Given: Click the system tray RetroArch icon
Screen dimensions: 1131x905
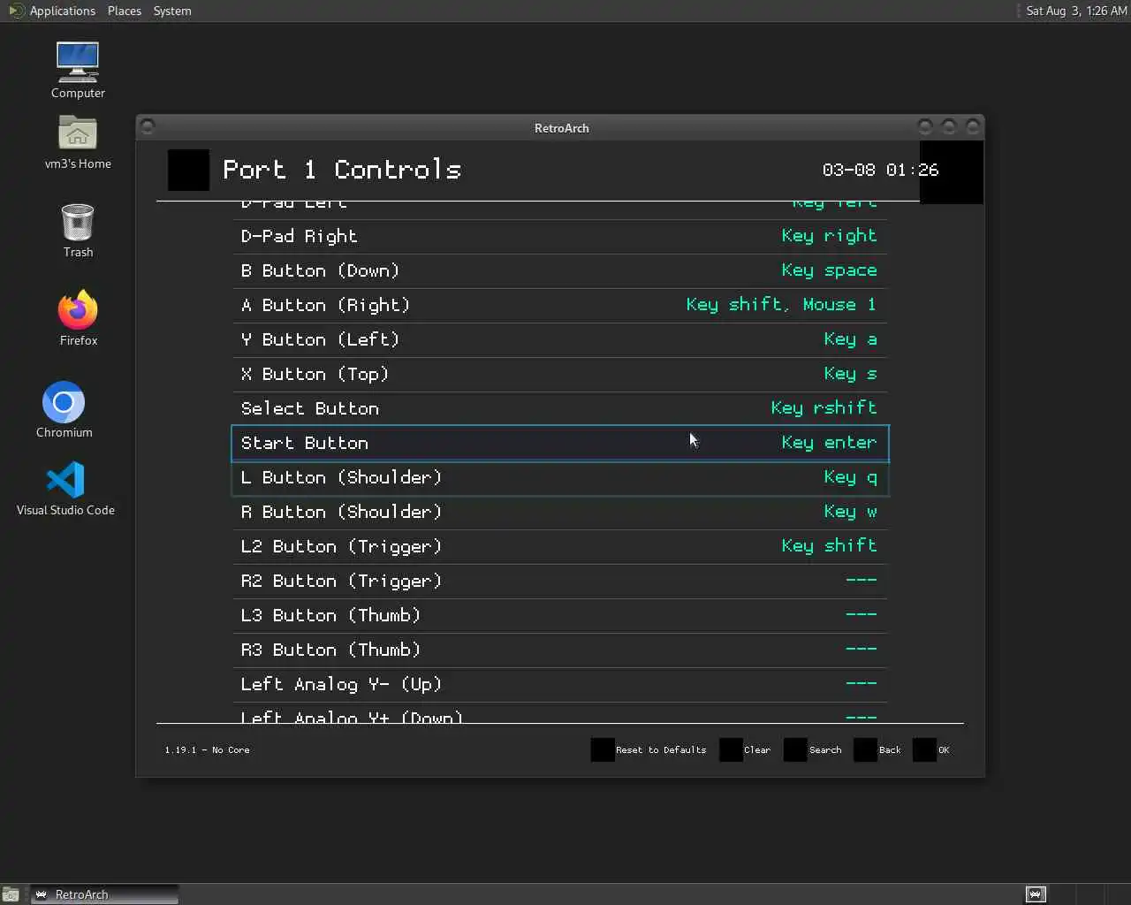Looking at the screenshot, I should pyautogui.click(x=1036, y=894).
